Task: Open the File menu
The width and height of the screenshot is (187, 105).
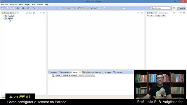Action: click(x=2, y=5)
